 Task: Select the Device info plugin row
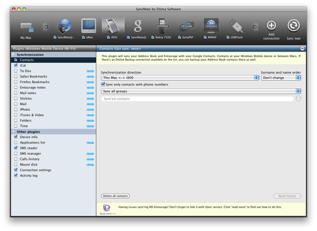point(53,137)
